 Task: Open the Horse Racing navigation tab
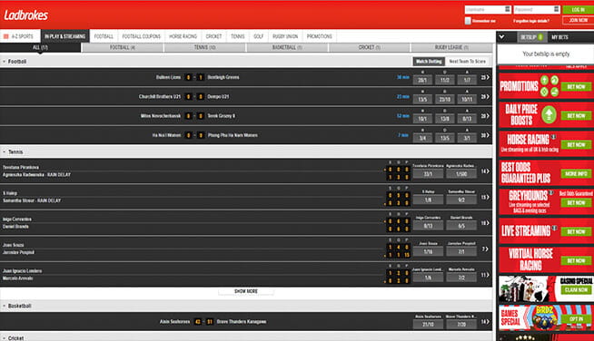pos(183,36)
